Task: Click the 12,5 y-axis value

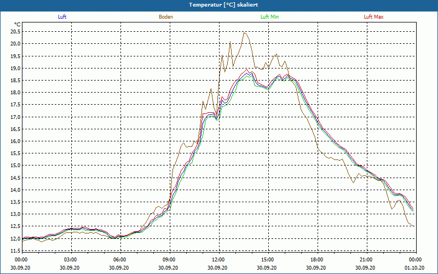Action: click(x=15, y=226)
